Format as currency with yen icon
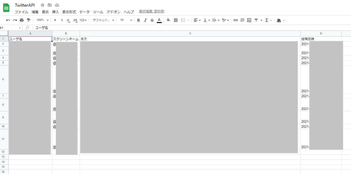The image size is (351, 174). coord(55,20)
